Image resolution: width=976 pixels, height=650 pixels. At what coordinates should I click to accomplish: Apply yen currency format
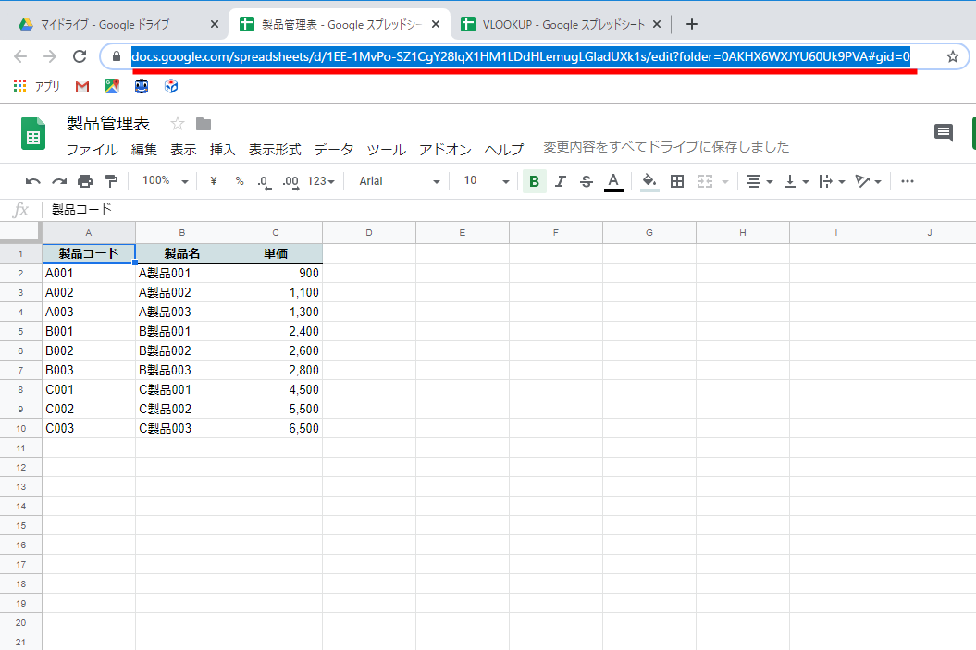[x=214, y=181]
